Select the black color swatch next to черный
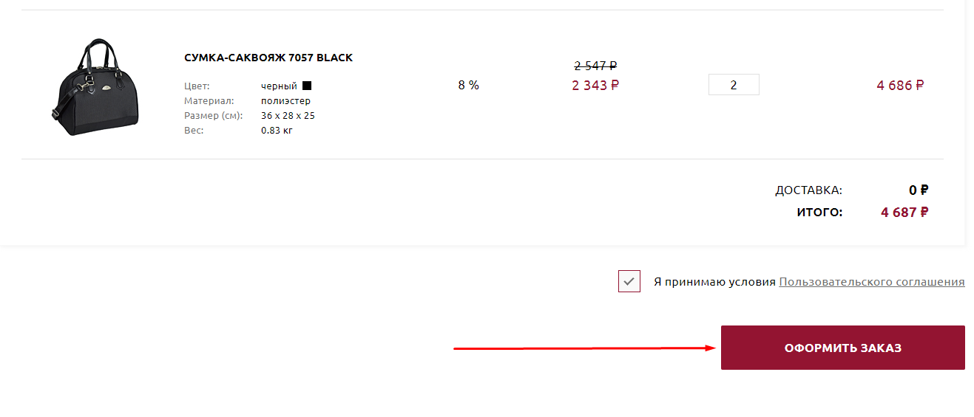Viewport: 974px width, 417px height. 307,86
